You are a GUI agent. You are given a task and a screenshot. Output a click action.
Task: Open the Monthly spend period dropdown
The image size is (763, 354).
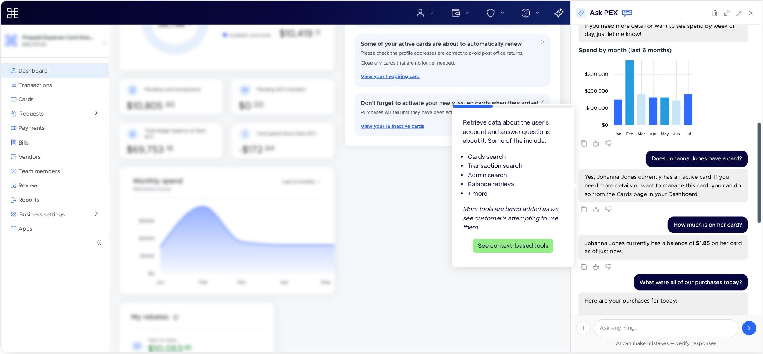301,182
